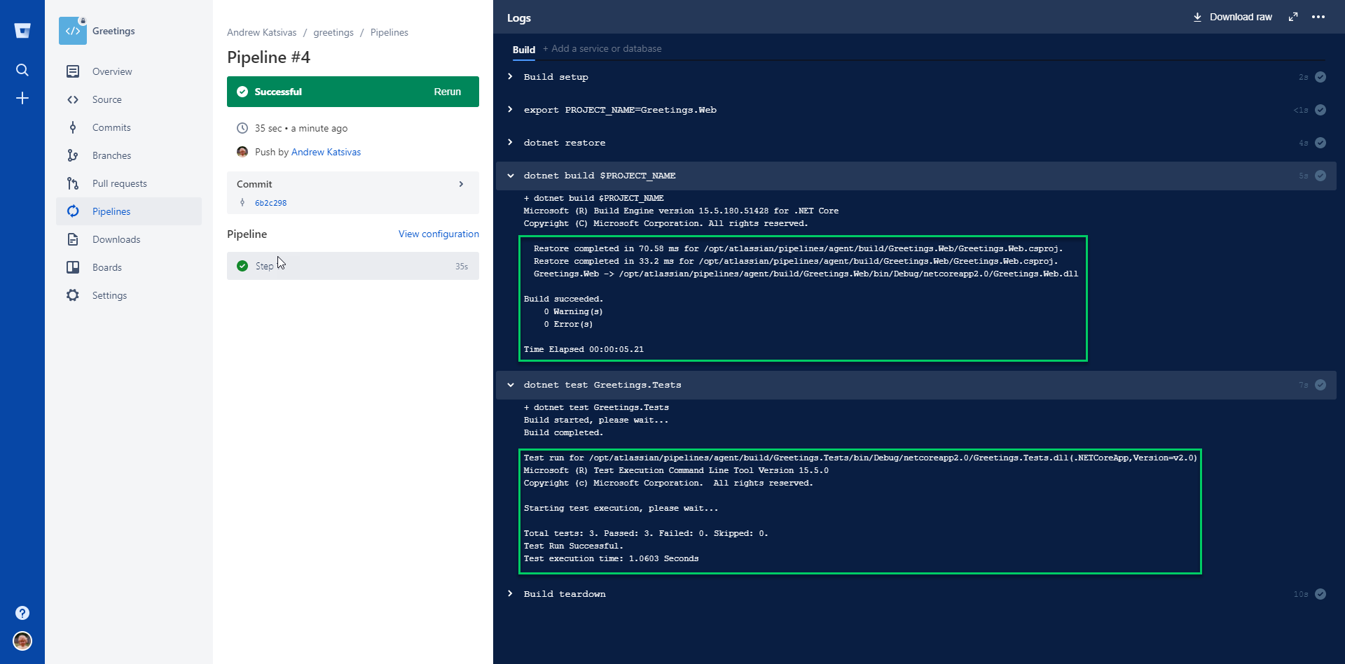
Task: Add a service or database
Action: point(602,48)
